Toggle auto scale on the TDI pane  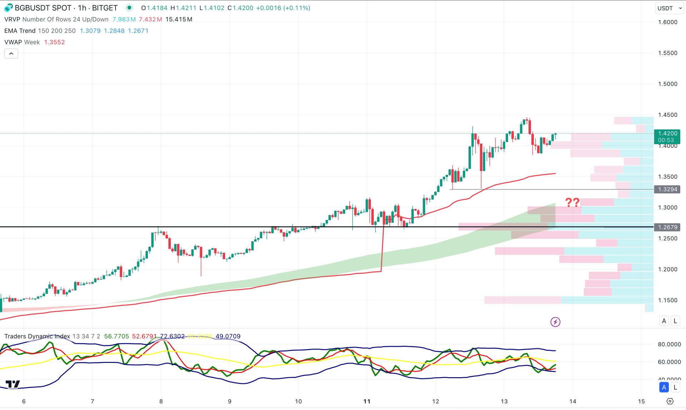[x=664, y=387]
